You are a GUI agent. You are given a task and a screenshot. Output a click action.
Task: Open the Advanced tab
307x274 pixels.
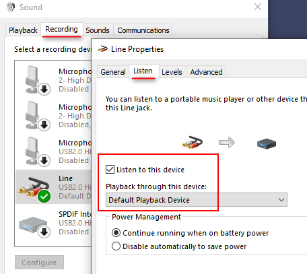click(x=207, y=72)
